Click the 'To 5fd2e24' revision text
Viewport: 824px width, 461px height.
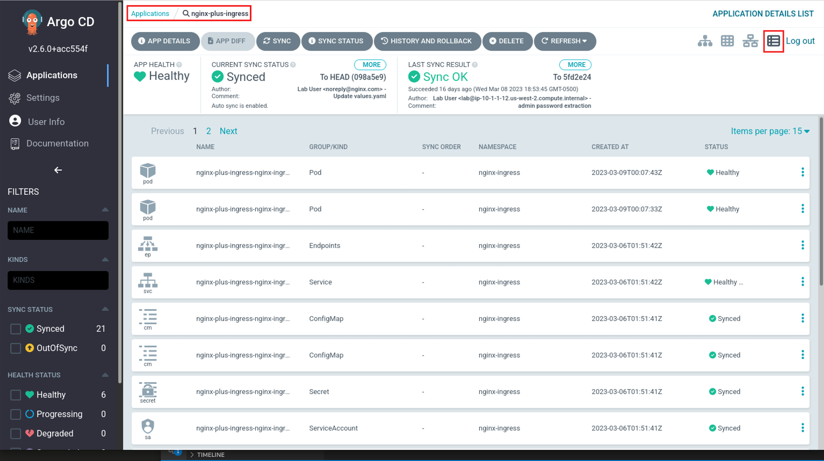click(x=572, y=77)
